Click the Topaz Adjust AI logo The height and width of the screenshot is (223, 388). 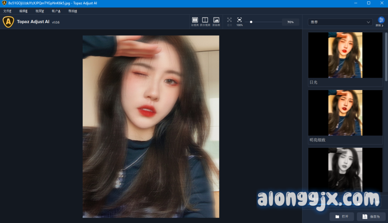click(x=8, y=22)
